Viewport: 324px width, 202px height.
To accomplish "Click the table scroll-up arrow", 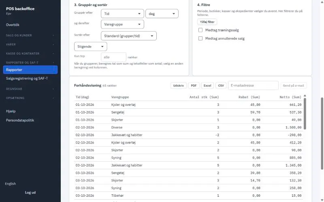I will tap(305, 96).
